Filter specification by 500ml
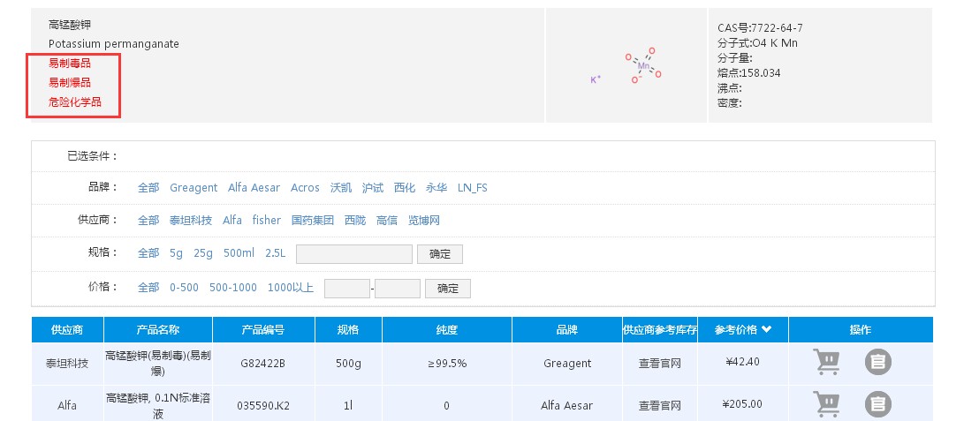Image resolution: width=964 pixels, height=421 pixels. [x=239, y=253]
